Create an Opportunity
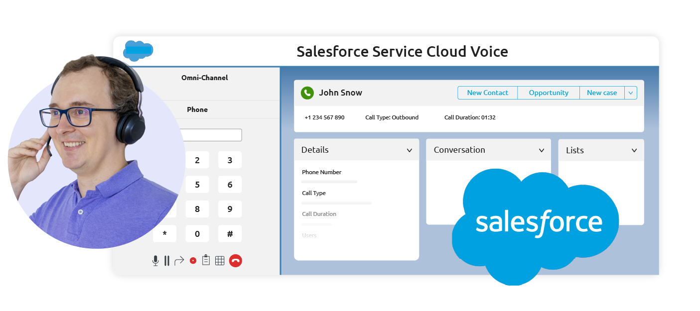The image size is (700, 311). point(548,93)
